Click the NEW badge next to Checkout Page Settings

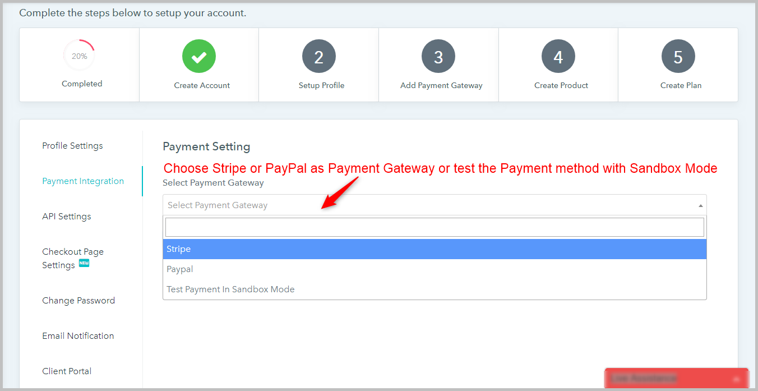(84, 263)
